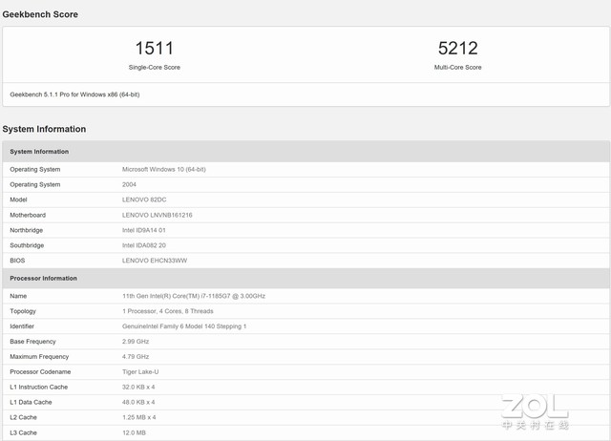Select the 'LENOVO EHCN33WW' BIOS value
Screen dimensions: 611x441
(155, 261)
